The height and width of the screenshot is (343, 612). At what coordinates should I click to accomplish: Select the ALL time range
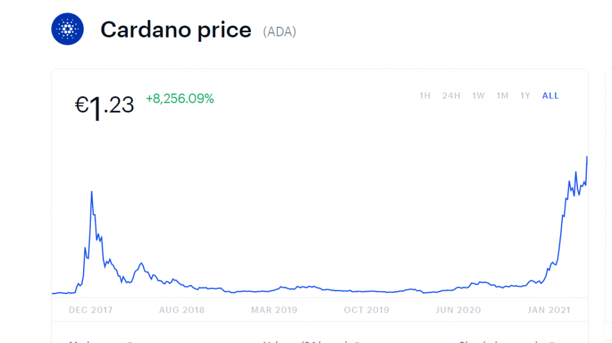coord(550,95)
